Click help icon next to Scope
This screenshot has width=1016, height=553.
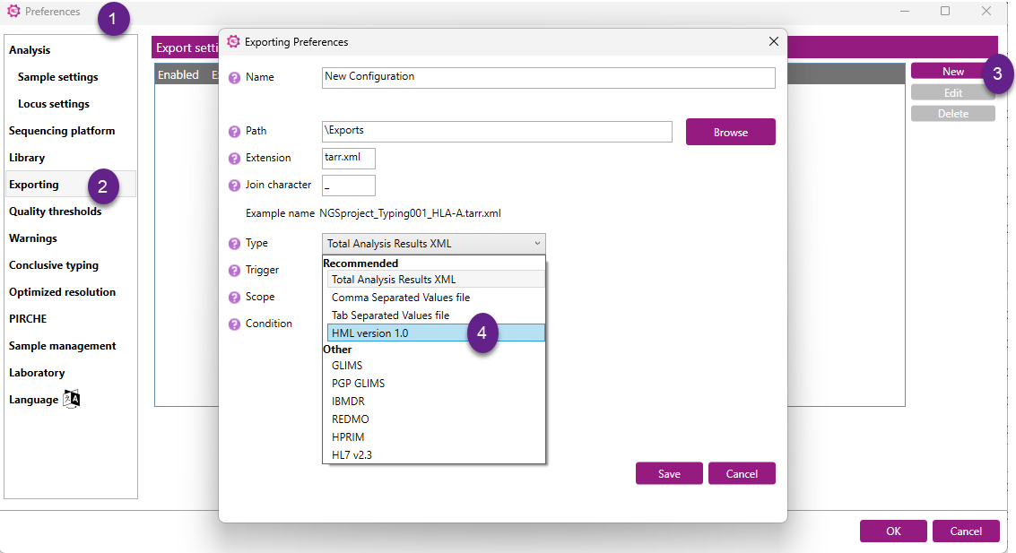click(235, 298)
